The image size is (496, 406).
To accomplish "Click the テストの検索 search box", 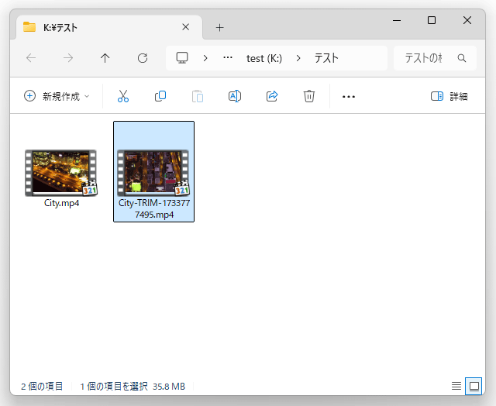I will click(435, 58).
